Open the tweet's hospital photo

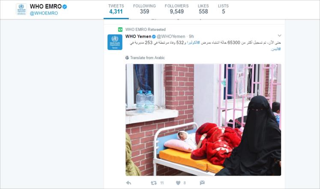[x=203, y=120]
